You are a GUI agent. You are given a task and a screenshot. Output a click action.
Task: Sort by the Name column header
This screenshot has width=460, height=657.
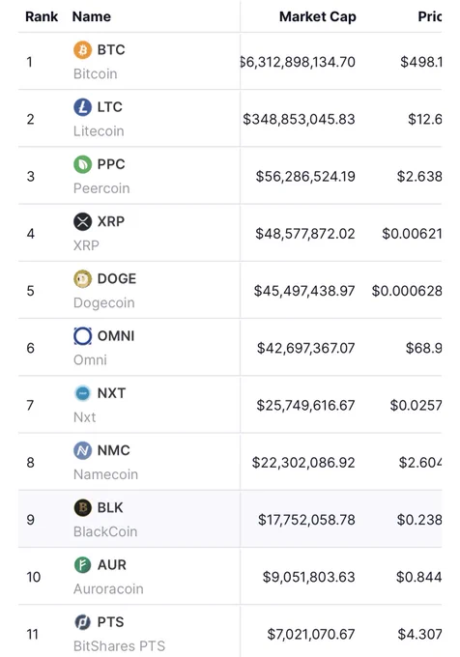[x=92, y=16]
